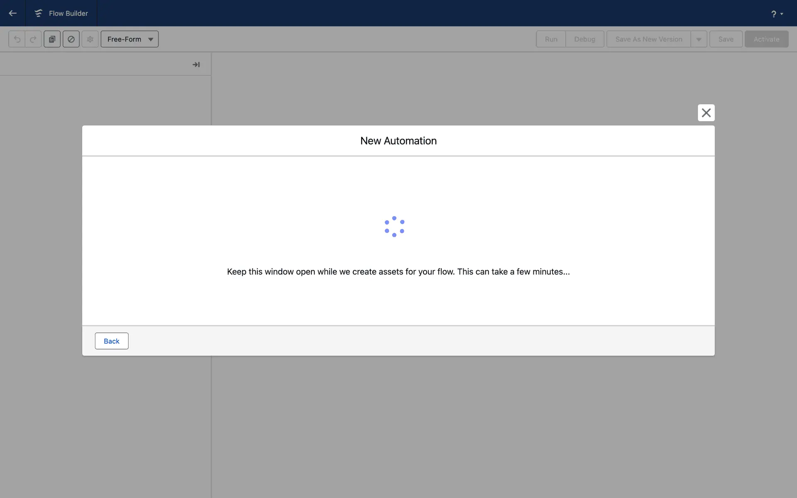Click the circle-slash toolbar icon
Screen dimensions: 797x498
pyautogui.click(x=71, y=39)
